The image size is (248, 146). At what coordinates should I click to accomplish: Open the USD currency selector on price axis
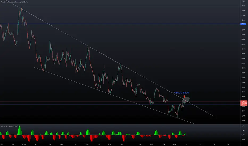pyautogui.click(x=244, y=2)
